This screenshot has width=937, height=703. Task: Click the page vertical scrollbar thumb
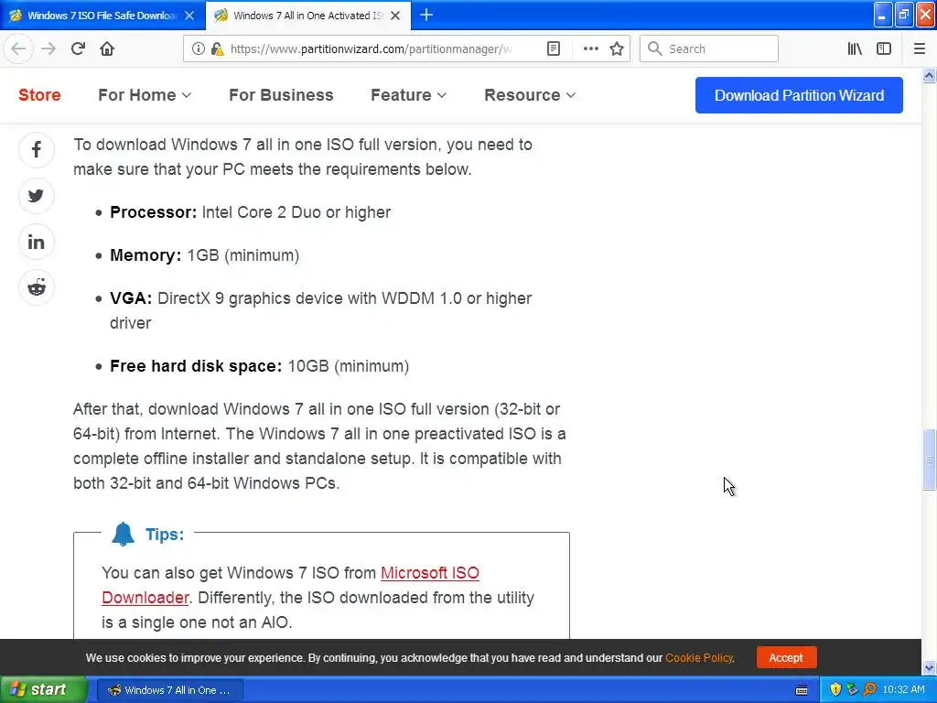(x=929, y=460)
